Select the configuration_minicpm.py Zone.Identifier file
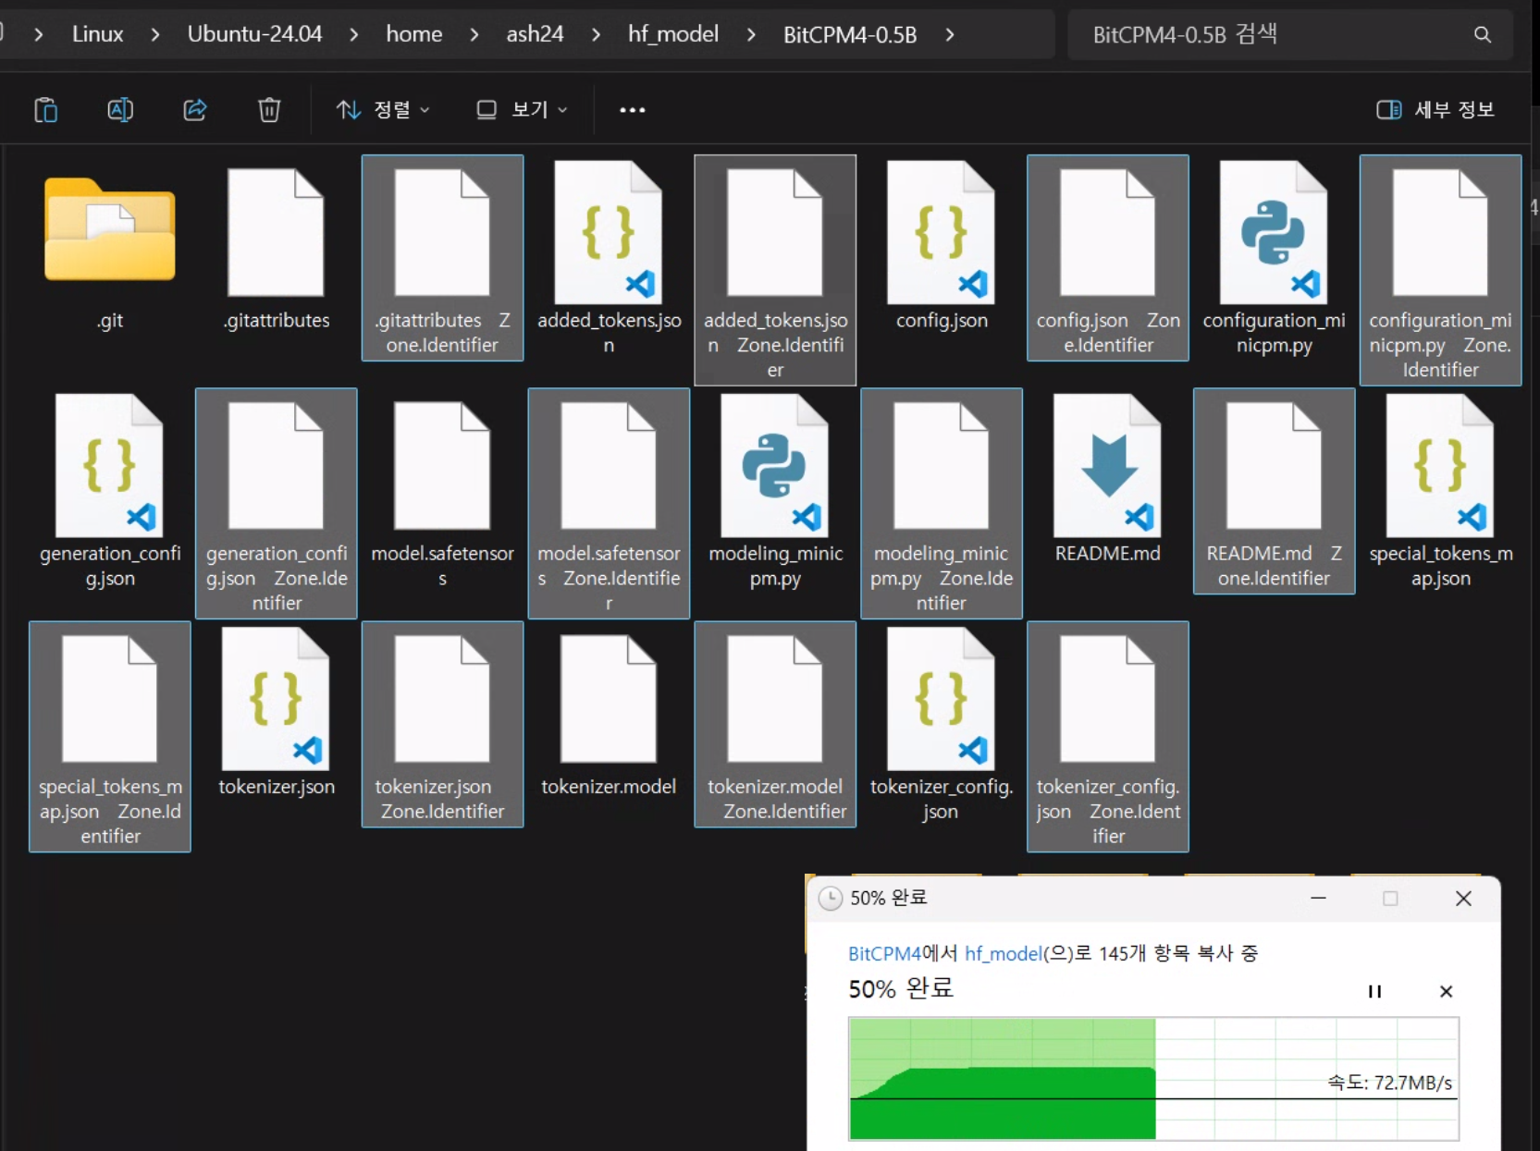The image size is (1540, 1151). tap(1441, 269)
